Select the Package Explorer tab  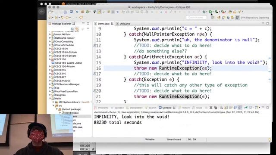tap(61, 24)
